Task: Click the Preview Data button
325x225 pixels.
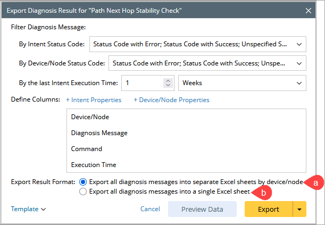Action: point(202,209)
